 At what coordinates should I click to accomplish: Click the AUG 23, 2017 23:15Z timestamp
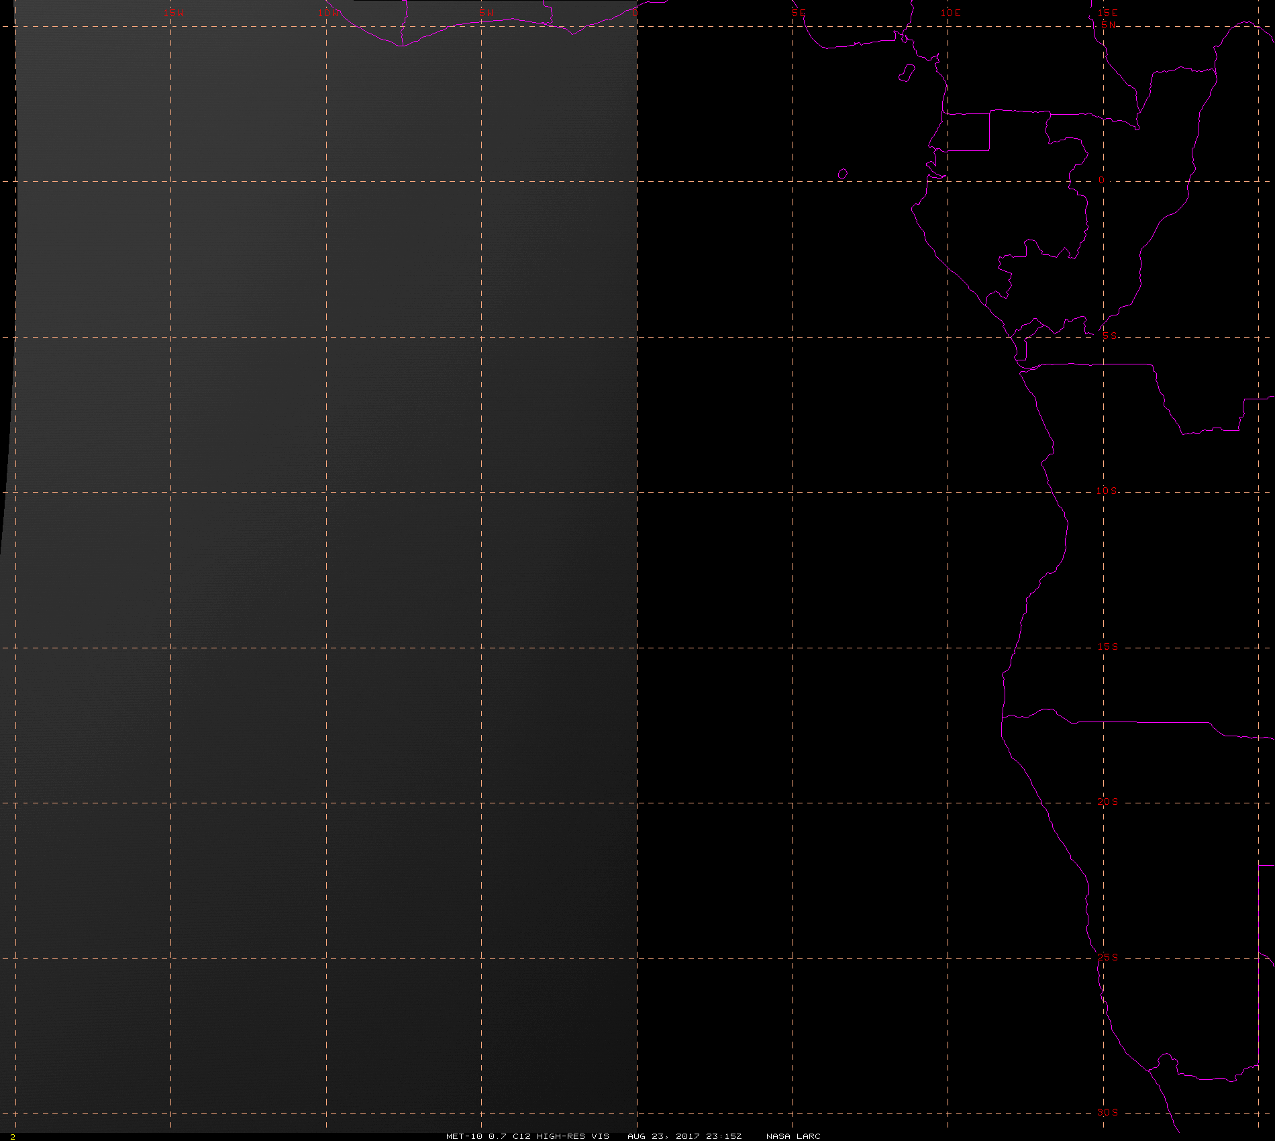click(684, 1136)
